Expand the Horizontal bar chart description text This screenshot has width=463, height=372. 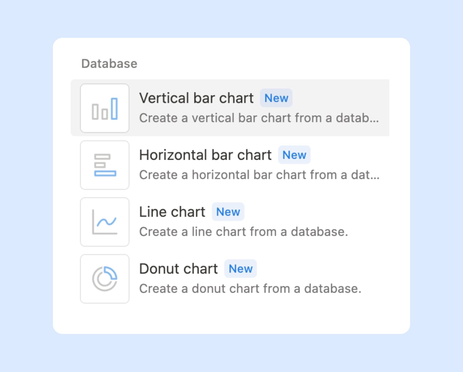(x=259, y=175)
